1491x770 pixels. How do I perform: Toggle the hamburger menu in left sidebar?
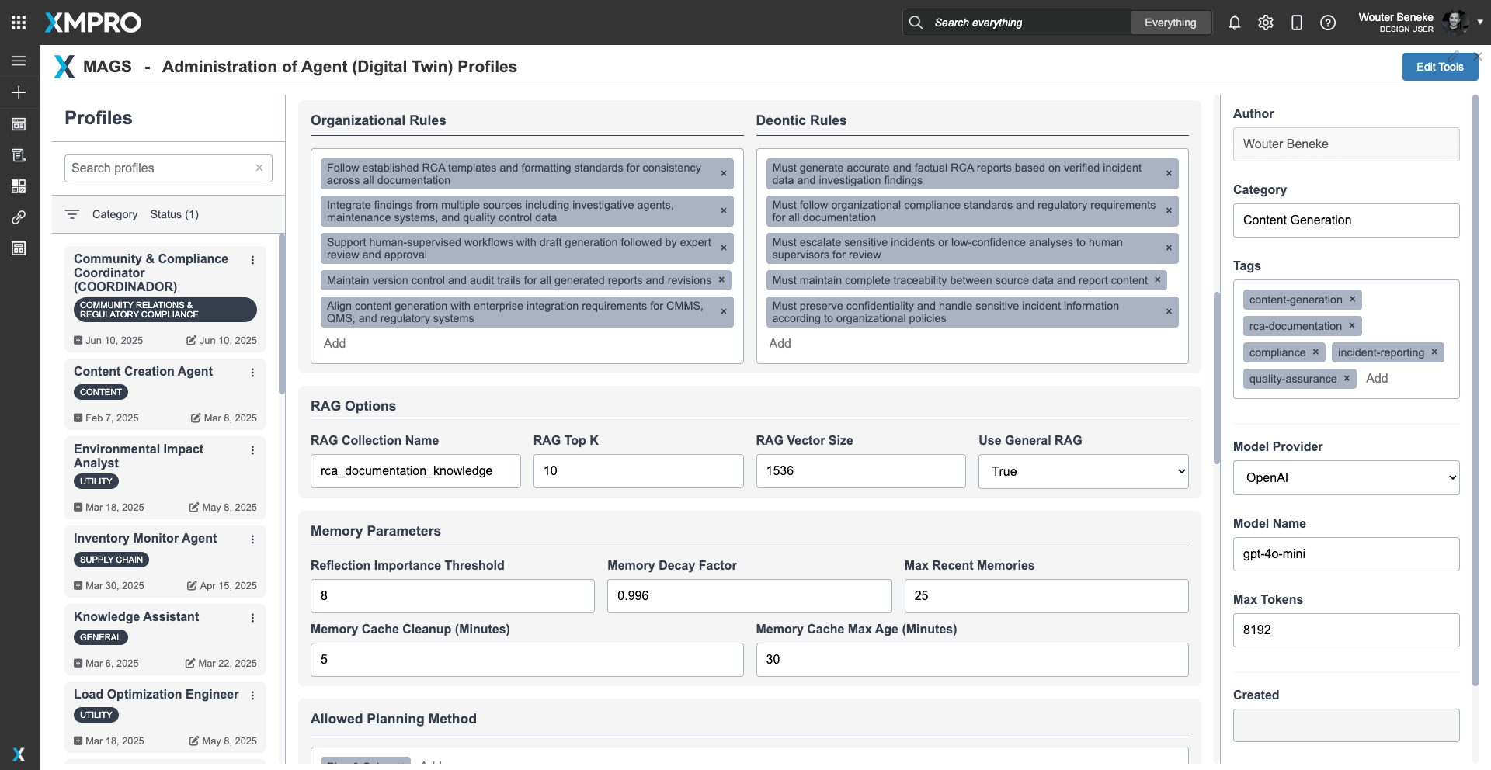(x=19, y=61)
